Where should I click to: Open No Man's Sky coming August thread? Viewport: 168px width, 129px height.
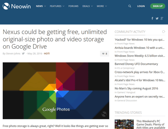coord(136,88)
